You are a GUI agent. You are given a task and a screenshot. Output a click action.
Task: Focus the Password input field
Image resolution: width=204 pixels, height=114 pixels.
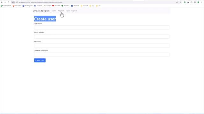[102, 46]
